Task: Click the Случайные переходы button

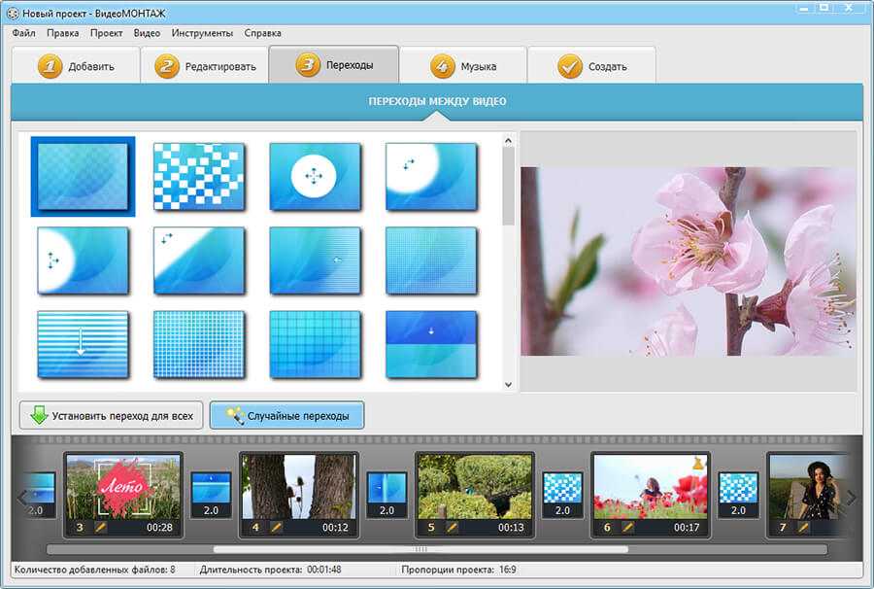Action: coord(286,416)
